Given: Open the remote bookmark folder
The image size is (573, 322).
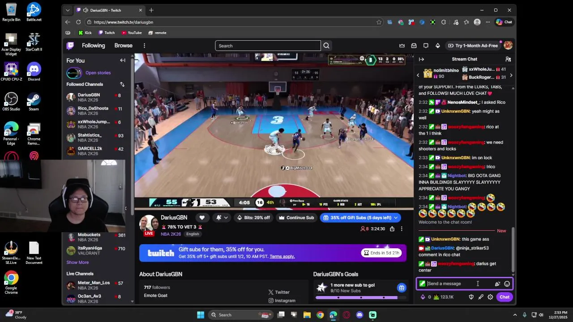Looking at the screenshot, I should click(x=157, y=33).
